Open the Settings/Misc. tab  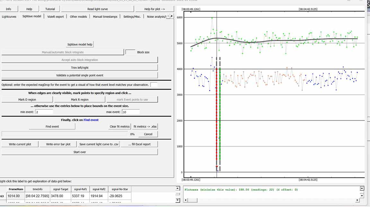(132, 16)
